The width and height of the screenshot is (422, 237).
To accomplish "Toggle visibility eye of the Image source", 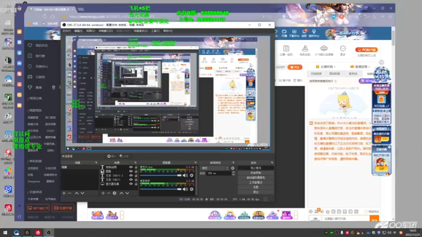I will click(x=131, y=171).
